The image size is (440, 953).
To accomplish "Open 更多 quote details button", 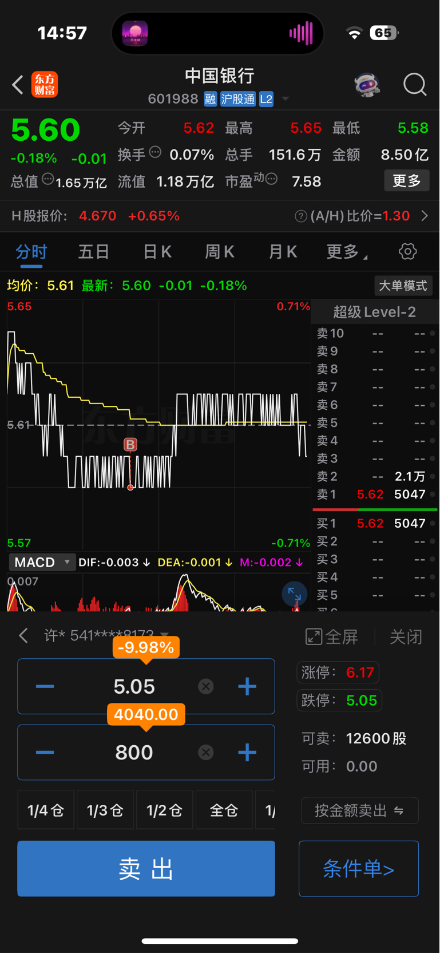I will coord(407,181).
